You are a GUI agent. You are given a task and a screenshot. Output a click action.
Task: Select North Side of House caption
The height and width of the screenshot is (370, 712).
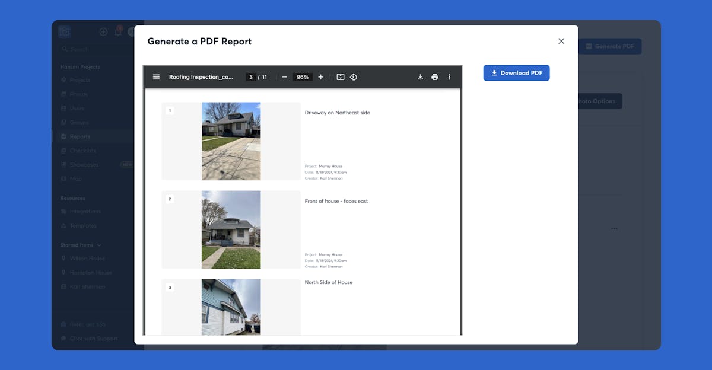(329, 282)
